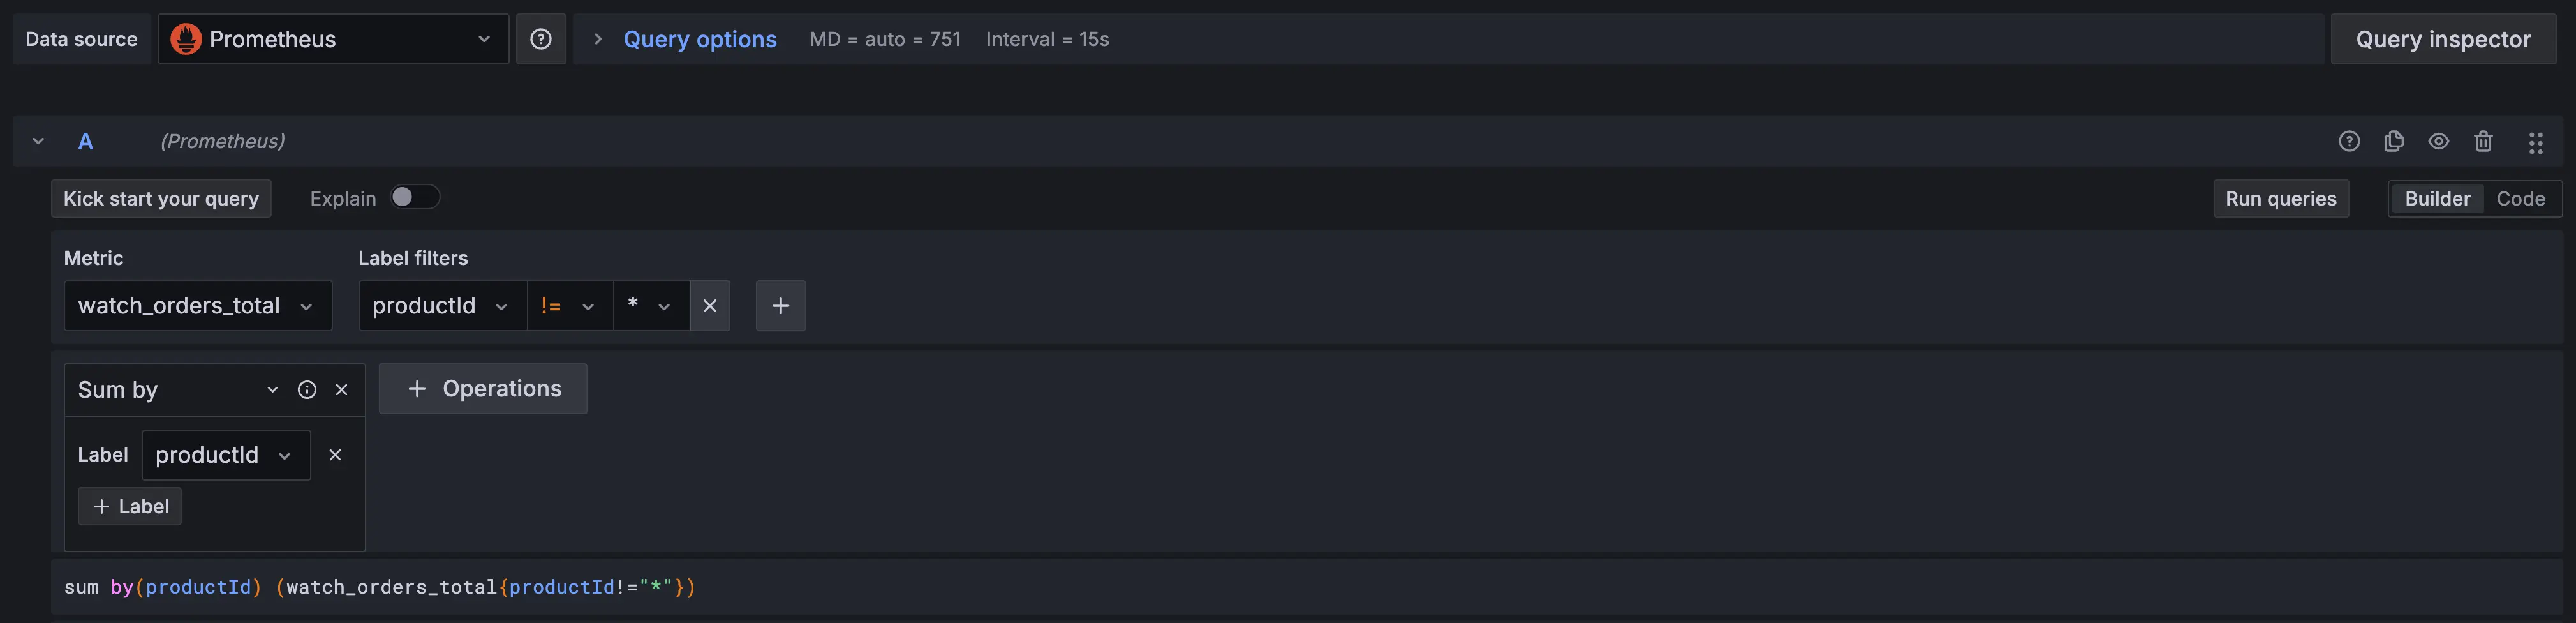Click the data source help icon
Screen dimensions: 2576x623
540,39
